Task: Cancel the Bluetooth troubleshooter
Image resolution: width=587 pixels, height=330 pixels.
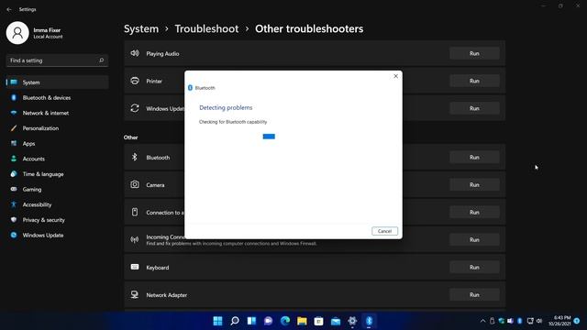Action: 384,231
